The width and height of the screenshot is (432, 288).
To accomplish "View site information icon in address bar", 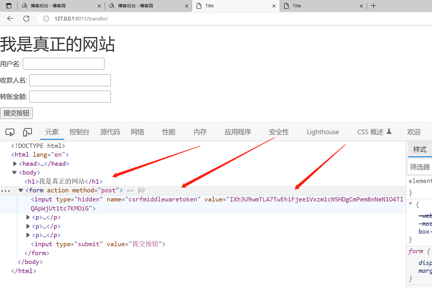I will point(46,19).
